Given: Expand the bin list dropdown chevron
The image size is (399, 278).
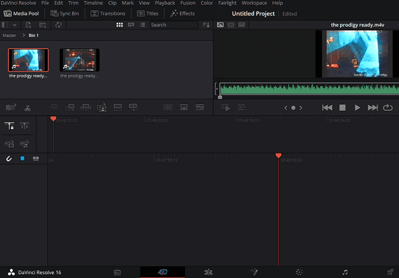Looking at the screenshot, I should (x=14, y=25).
